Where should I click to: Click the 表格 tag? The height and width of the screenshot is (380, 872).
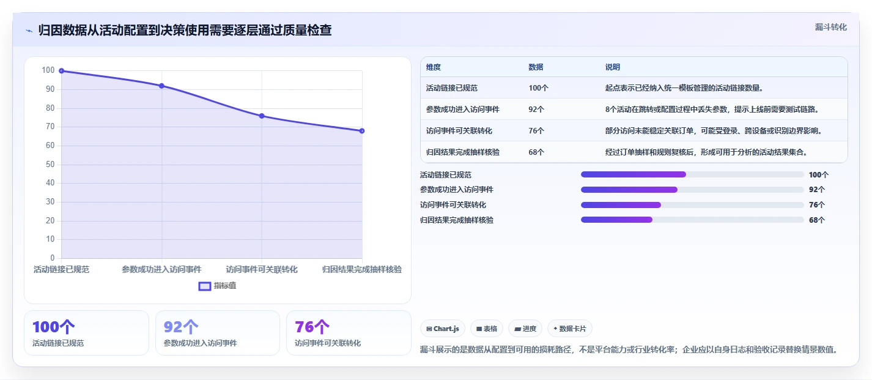(x=487, y=329)
